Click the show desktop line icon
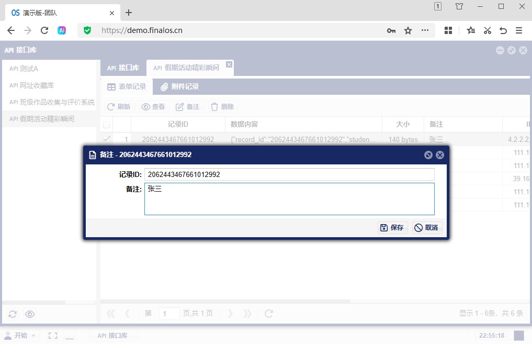The image size is (532, 344). tap(70, 336)
